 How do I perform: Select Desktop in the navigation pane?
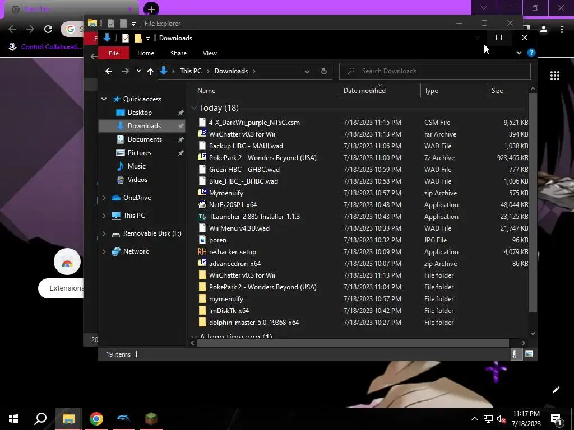pyautogui.click(x=140, y=112)
